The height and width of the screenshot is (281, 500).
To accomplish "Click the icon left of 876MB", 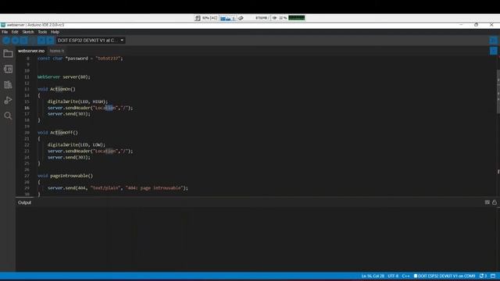I will click(241, 18).
